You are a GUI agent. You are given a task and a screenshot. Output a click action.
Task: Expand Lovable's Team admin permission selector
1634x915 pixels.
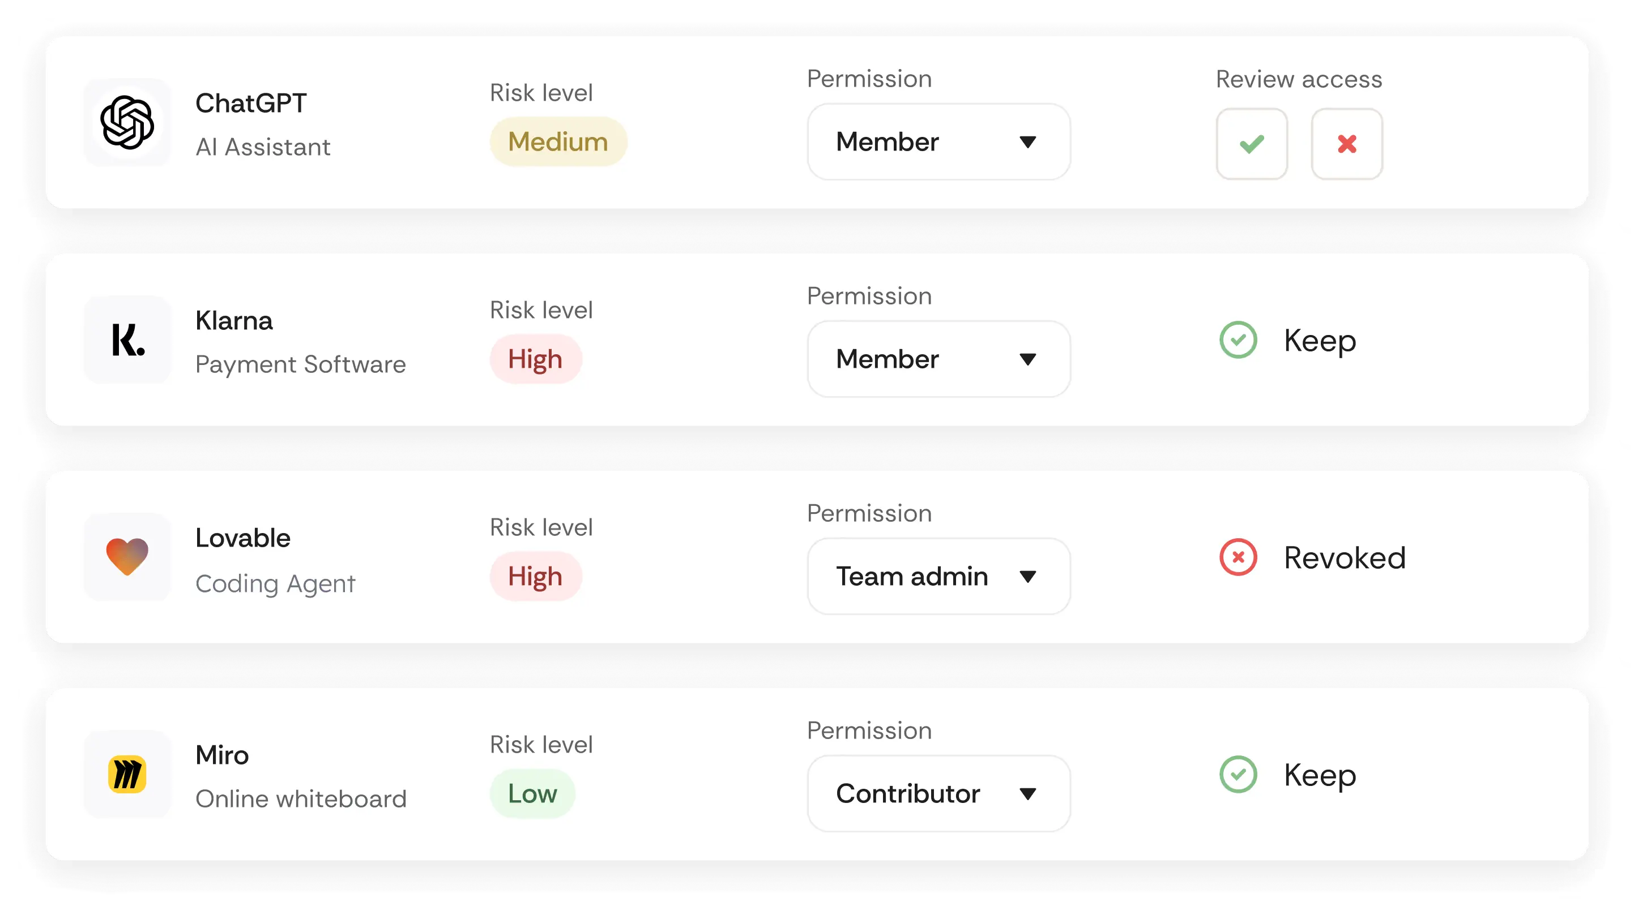pos(938,577)
